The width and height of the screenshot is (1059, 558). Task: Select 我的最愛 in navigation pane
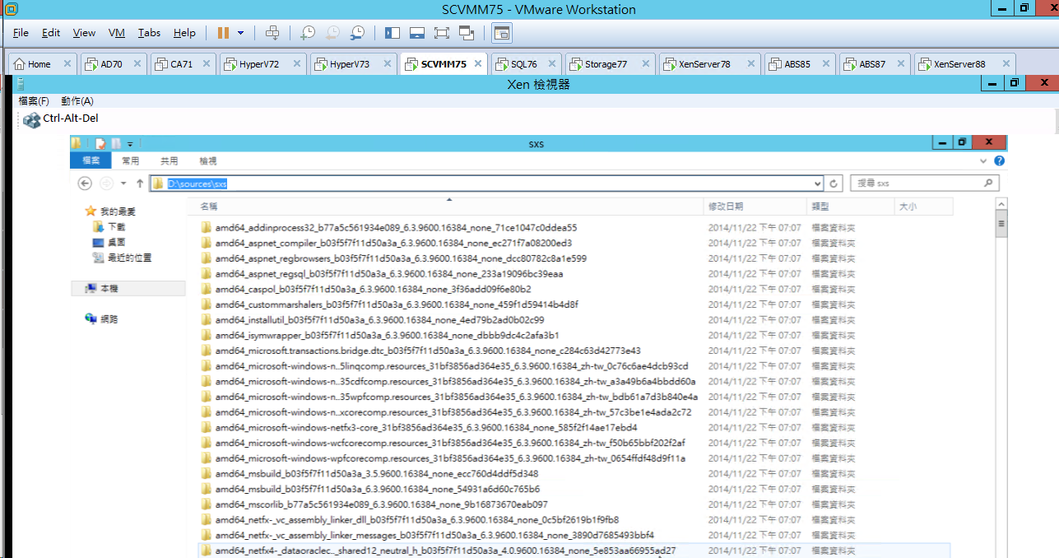[x=112, y=212]
